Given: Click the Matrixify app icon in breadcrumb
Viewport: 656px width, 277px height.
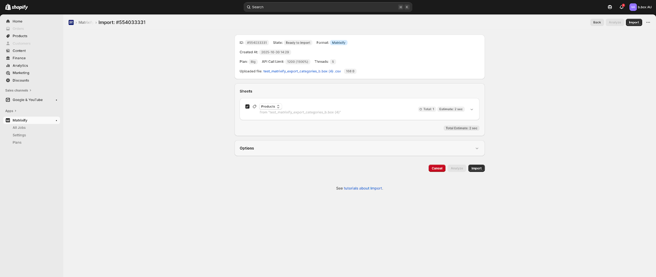Looking at the screenshot, I should click(71, 23).
